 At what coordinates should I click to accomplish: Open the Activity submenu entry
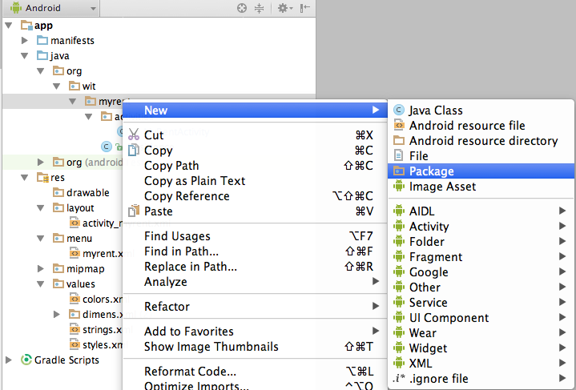point(429,227)
